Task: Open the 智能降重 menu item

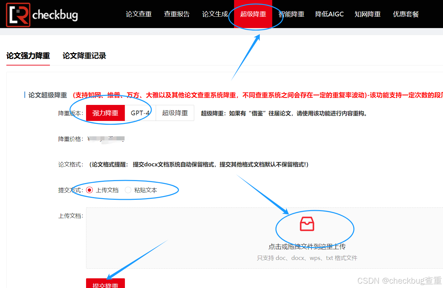Action: pos(291,14)
